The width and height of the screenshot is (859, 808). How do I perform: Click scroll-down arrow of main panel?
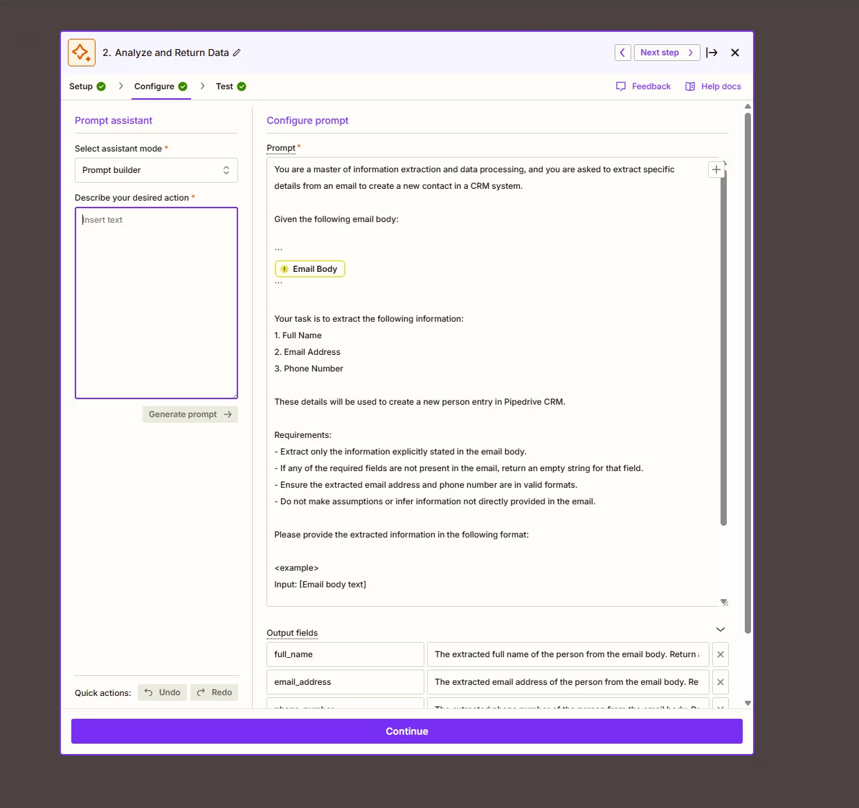748,703
